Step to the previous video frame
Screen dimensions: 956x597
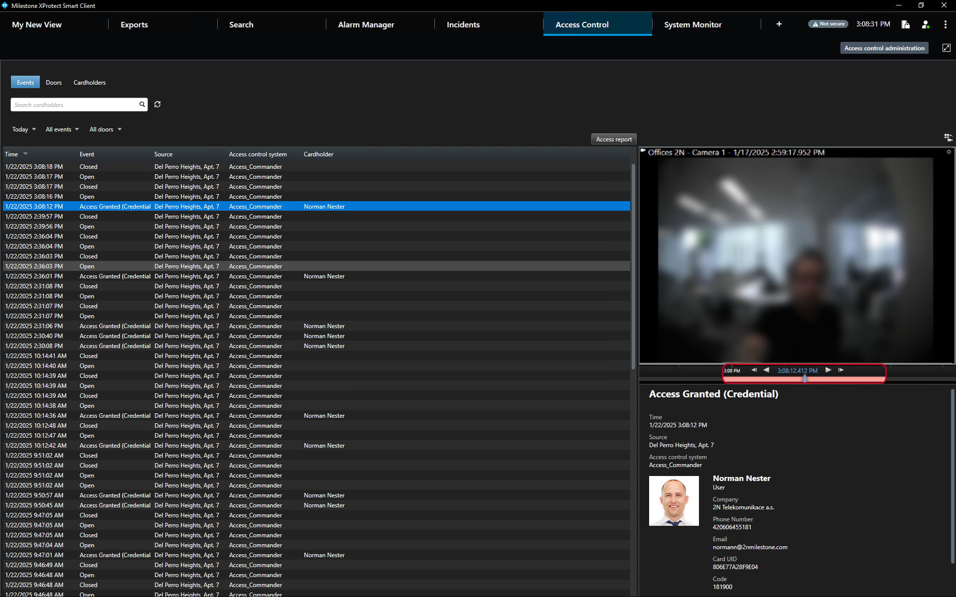[754, 370]
